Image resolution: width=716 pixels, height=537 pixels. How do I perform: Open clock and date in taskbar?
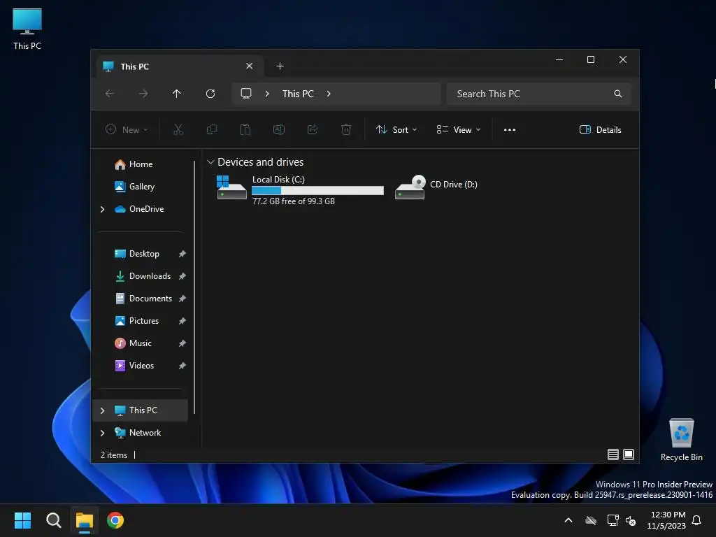[666, 520]
